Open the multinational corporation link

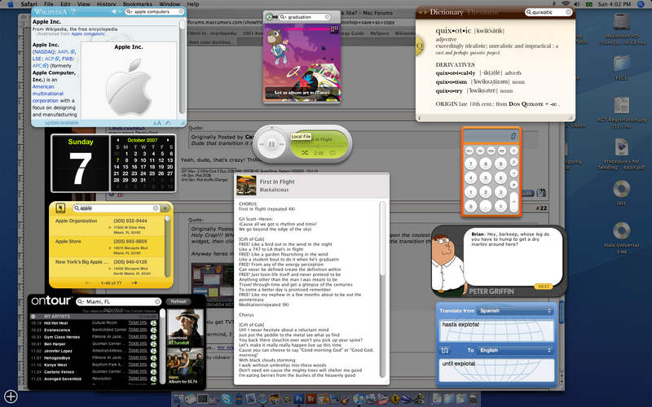[46, 97]
